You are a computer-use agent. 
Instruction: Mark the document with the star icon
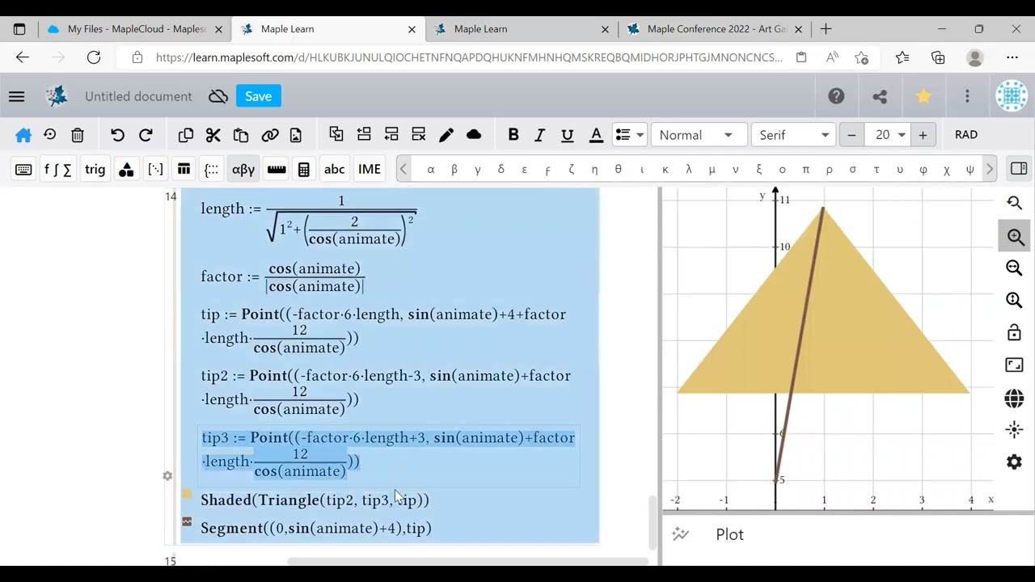[x=923, y=96]
